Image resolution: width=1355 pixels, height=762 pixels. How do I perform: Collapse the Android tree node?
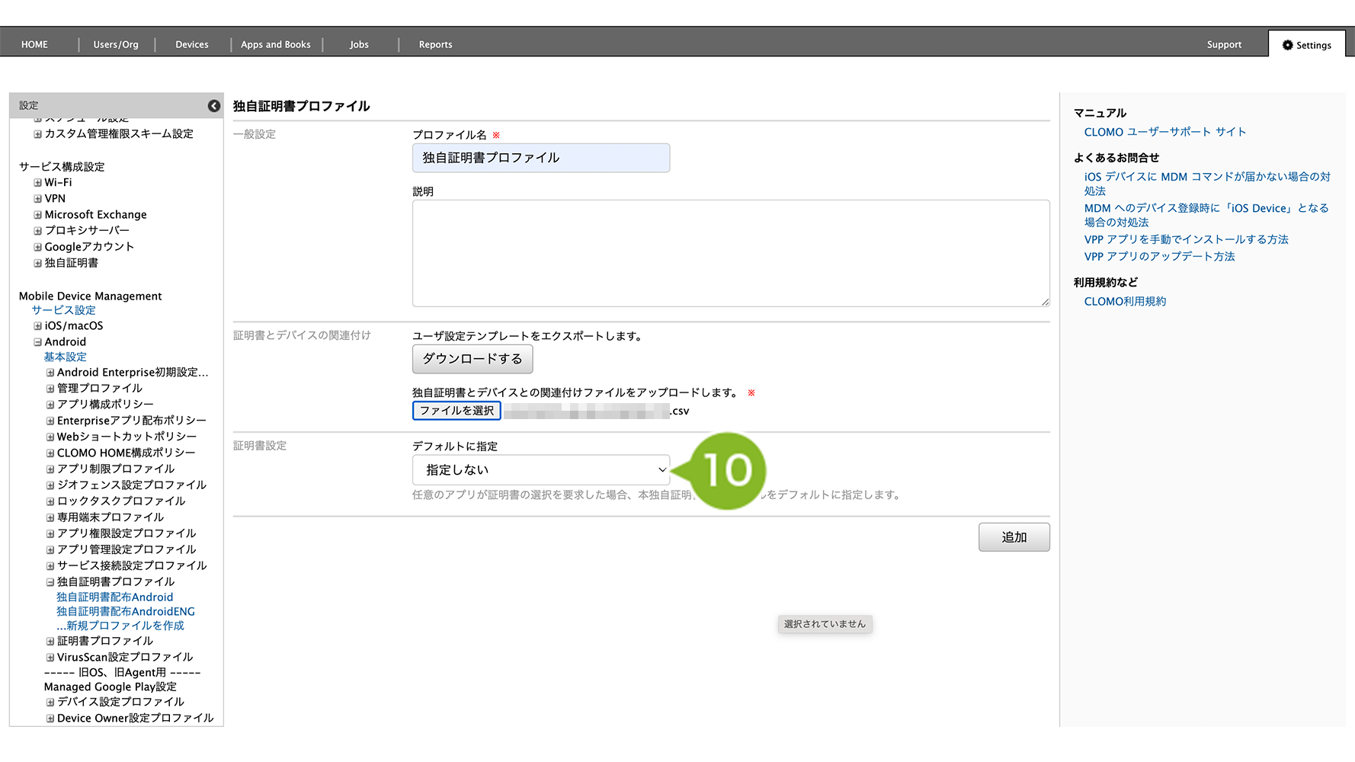click(x=37, y=342)
